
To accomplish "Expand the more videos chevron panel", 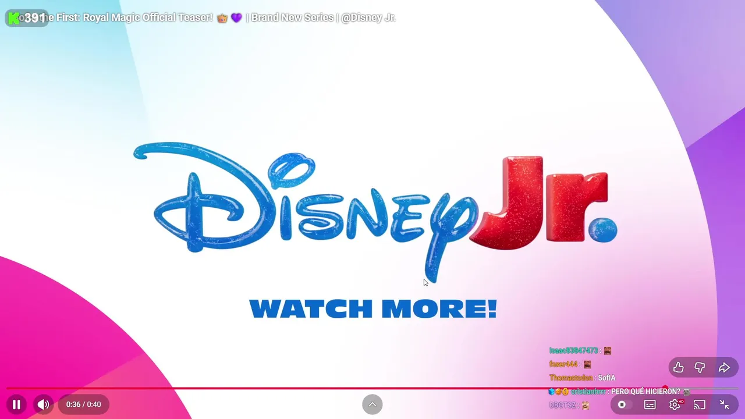I will click(372, 404).
